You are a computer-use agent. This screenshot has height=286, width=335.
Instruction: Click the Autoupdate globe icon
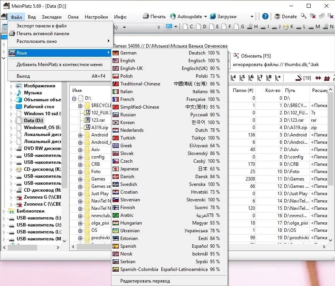[173, 17]
